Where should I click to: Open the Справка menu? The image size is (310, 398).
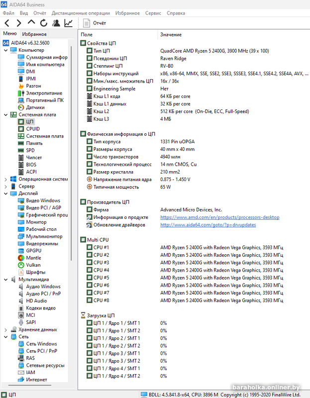tap(176, 13)
